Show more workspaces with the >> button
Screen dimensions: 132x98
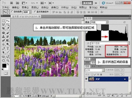(x=96, y=3)
